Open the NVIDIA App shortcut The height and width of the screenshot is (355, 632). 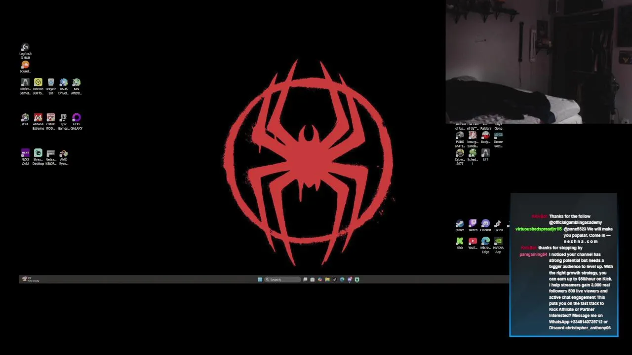coord(498,246)
